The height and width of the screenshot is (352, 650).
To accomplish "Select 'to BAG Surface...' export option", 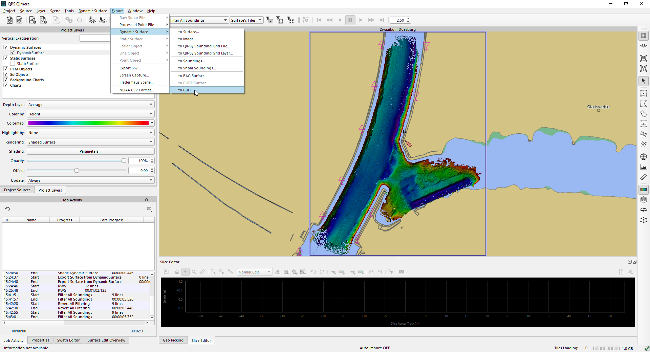I will tap(193, 76).
